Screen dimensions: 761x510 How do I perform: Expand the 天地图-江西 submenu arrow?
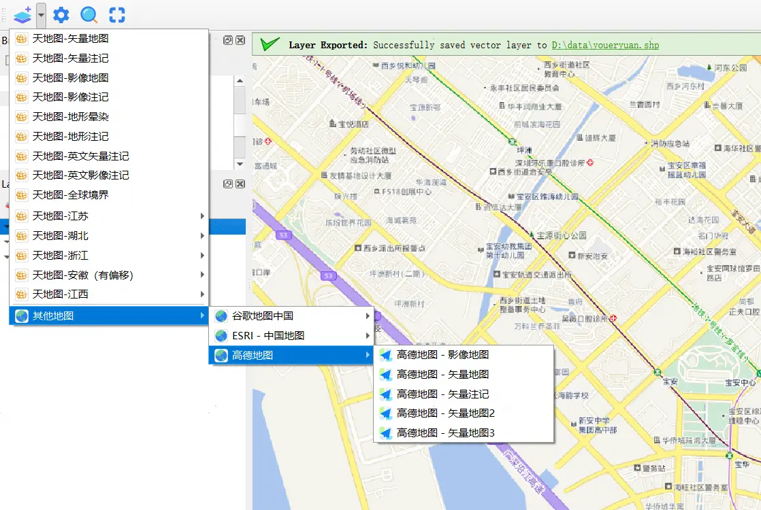point(202,294)
